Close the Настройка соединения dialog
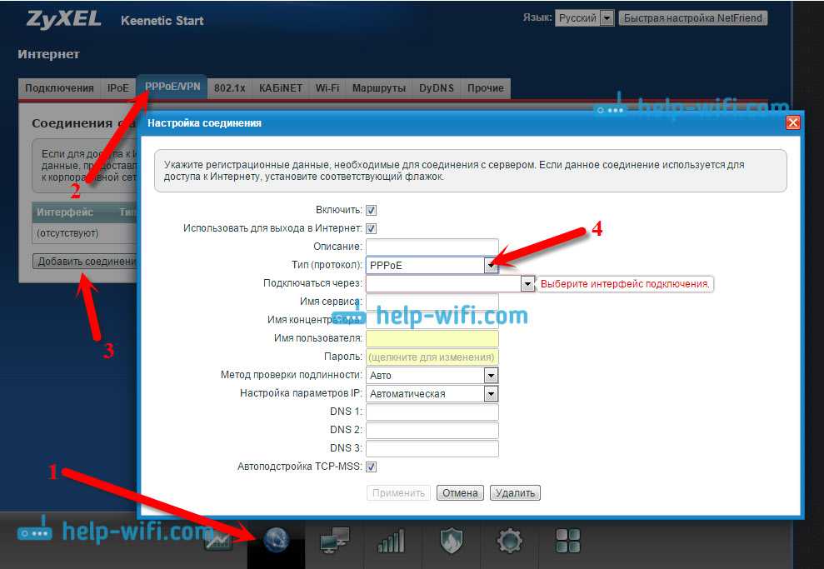824x569 pixels. (792, 123)
